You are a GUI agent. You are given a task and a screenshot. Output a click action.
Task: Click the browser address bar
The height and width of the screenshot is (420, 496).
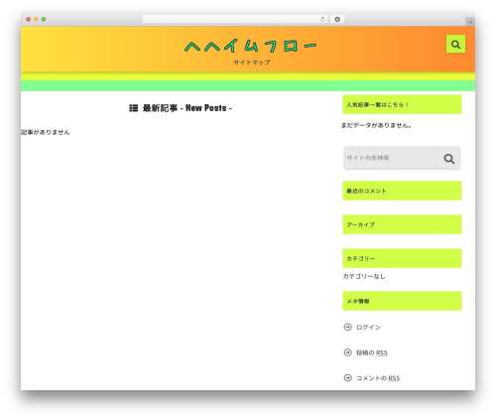[x=234, y=19]
